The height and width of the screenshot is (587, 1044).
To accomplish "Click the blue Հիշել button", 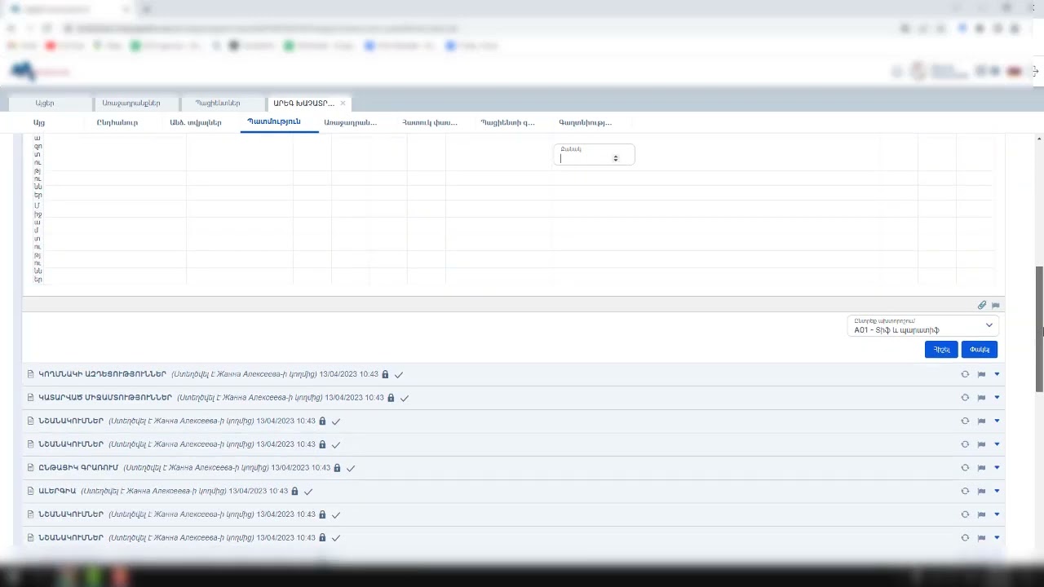I will pyautogui.click(x=941, y=350).
